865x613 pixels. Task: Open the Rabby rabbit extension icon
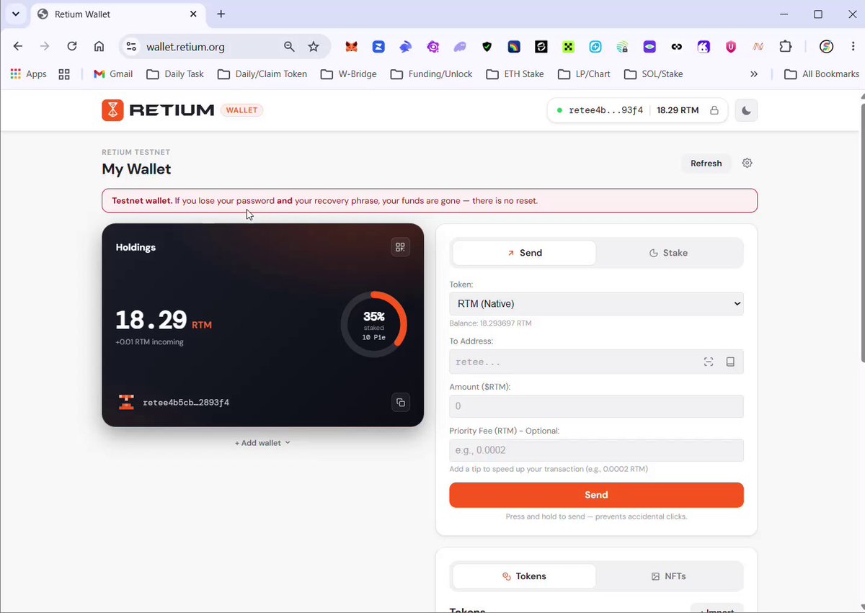point(405,47)
